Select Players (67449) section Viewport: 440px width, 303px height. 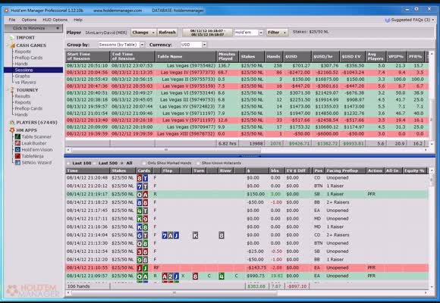[x=36, y=123]
